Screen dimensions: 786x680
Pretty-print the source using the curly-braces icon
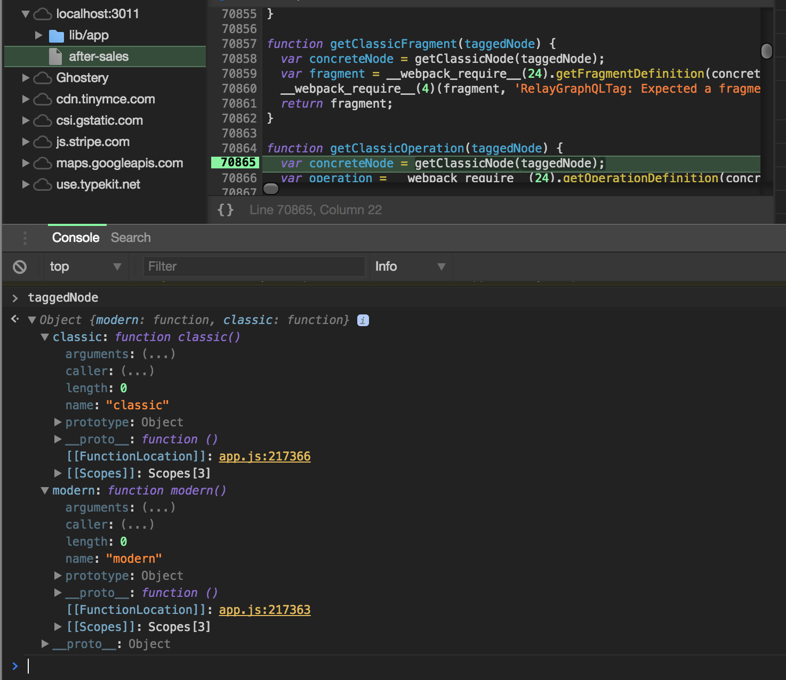point(226,209)
